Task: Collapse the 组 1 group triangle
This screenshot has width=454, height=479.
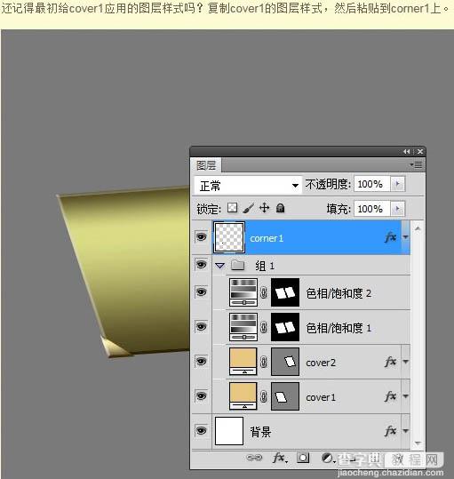Action: [x=219, y=266]
